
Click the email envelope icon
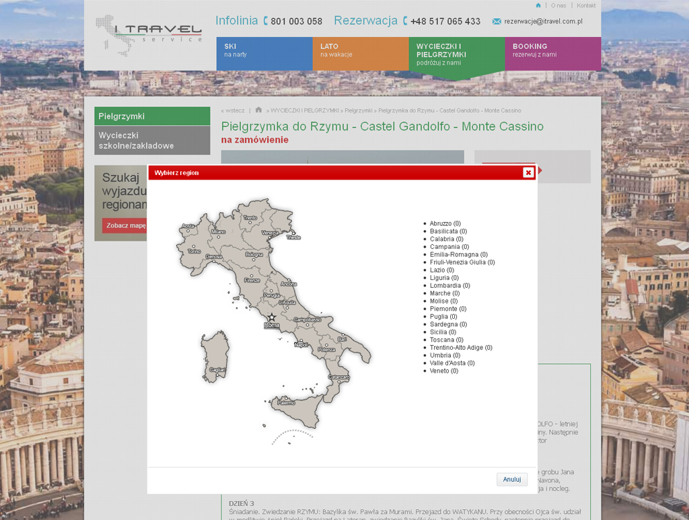(497, 22)
